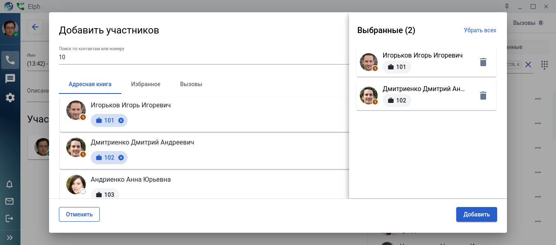Click the Добавить button

[x=476, y=214]
